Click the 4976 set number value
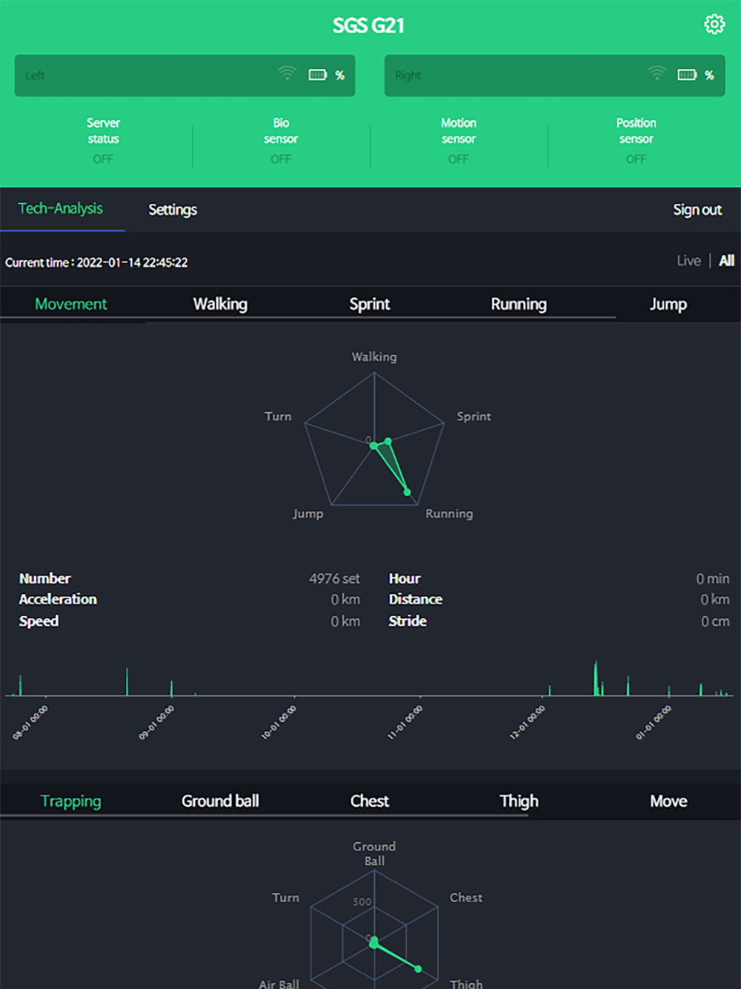 [x=334, y=578]
